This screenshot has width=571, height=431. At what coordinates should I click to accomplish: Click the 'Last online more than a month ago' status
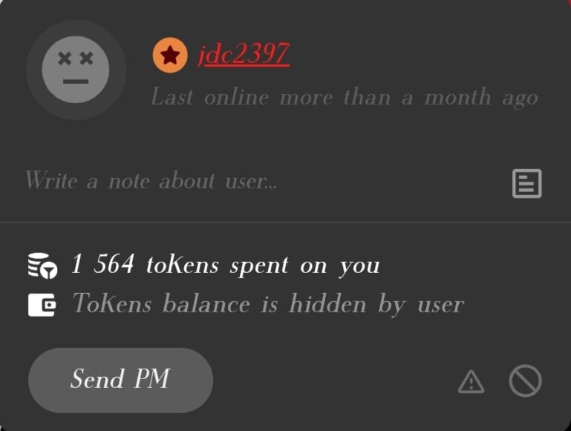tap(344, 97)
